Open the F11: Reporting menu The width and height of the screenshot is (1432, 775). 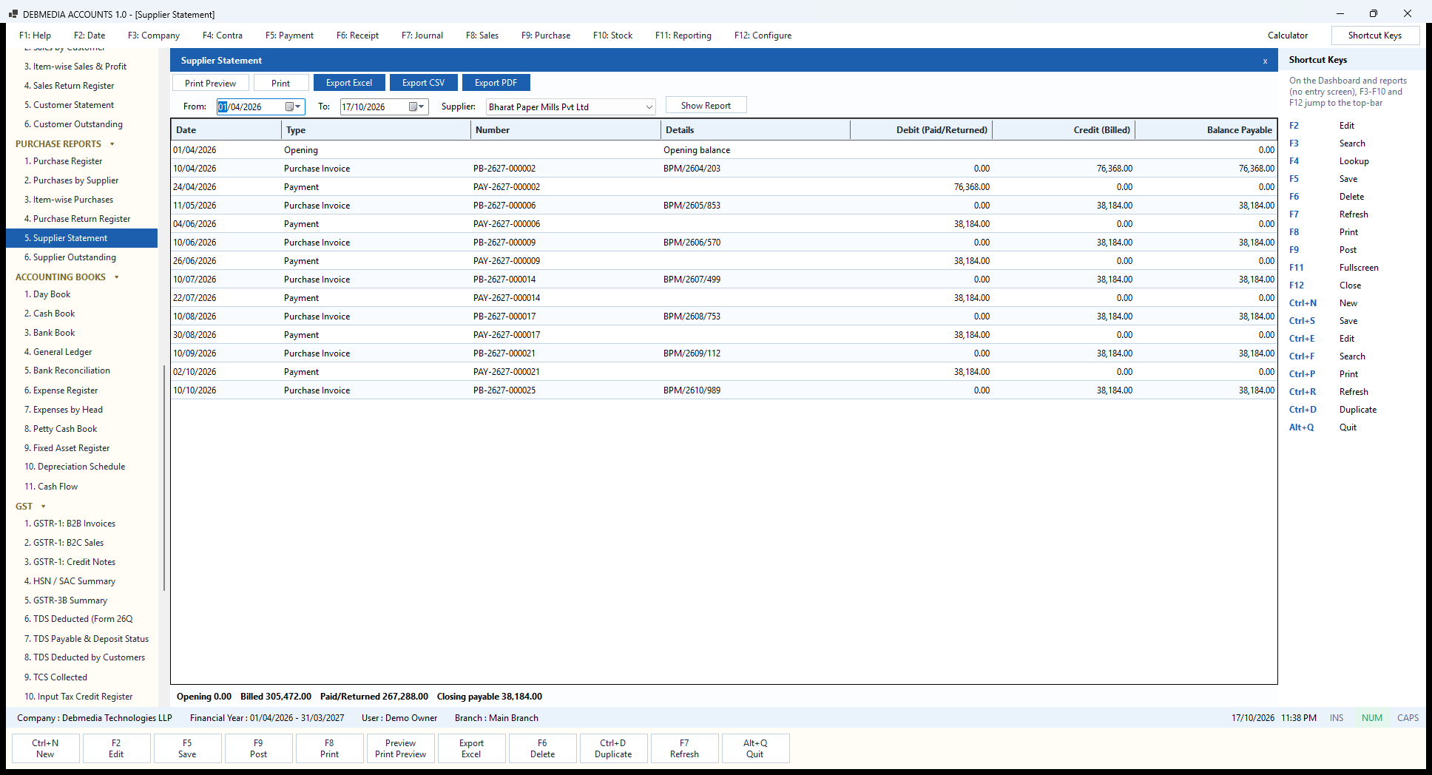coord(683,35)
